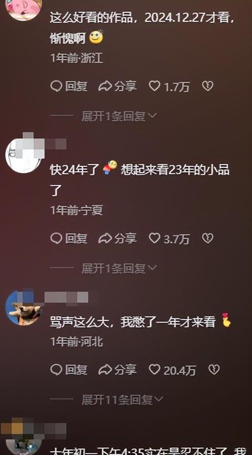Reply to the 浙江 comment
252x455 pixels.
click(x=69, y=86)
